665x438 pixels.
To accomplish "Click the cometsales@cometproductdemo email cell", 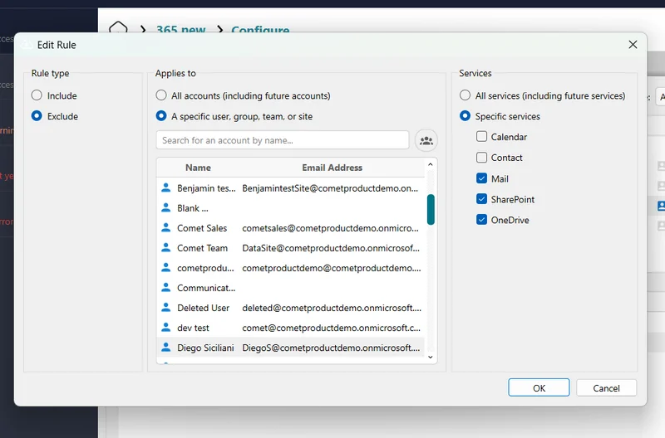I will coord(330,228).
